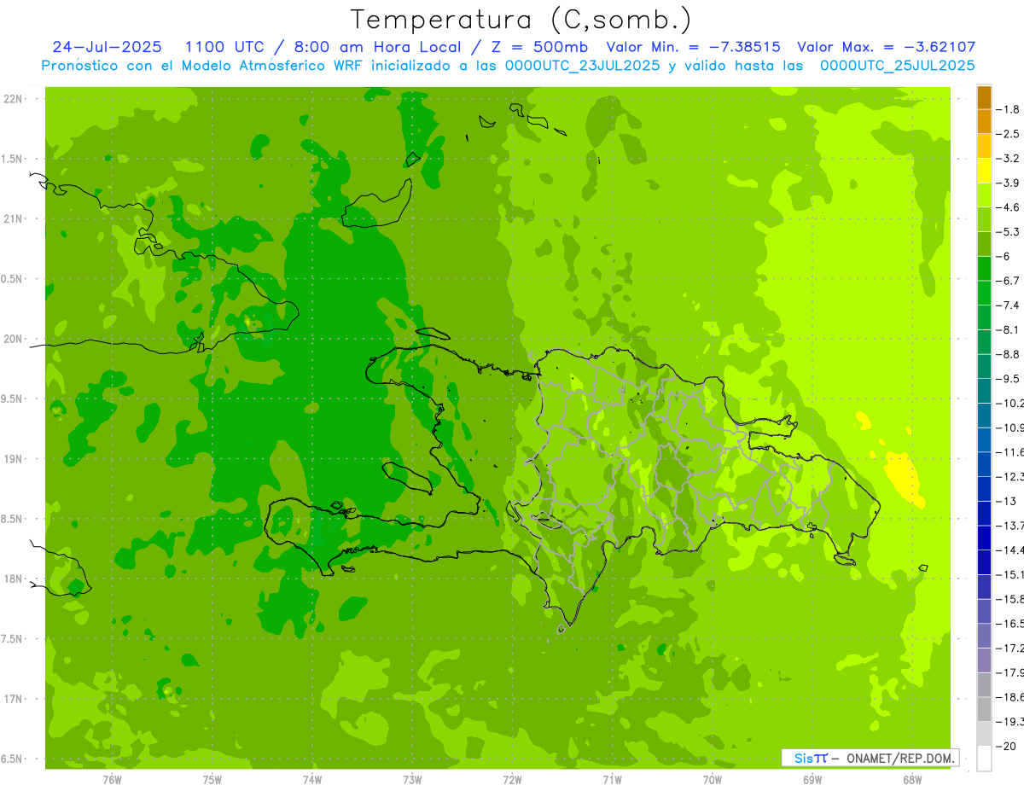The image size is (1024, 791).
Task: Click the 'Valor Max. = -3.62107' text
Action: point(887,47)
